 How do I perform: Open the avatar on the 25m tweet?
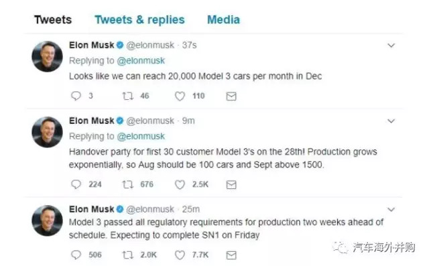tap(47, 220)
